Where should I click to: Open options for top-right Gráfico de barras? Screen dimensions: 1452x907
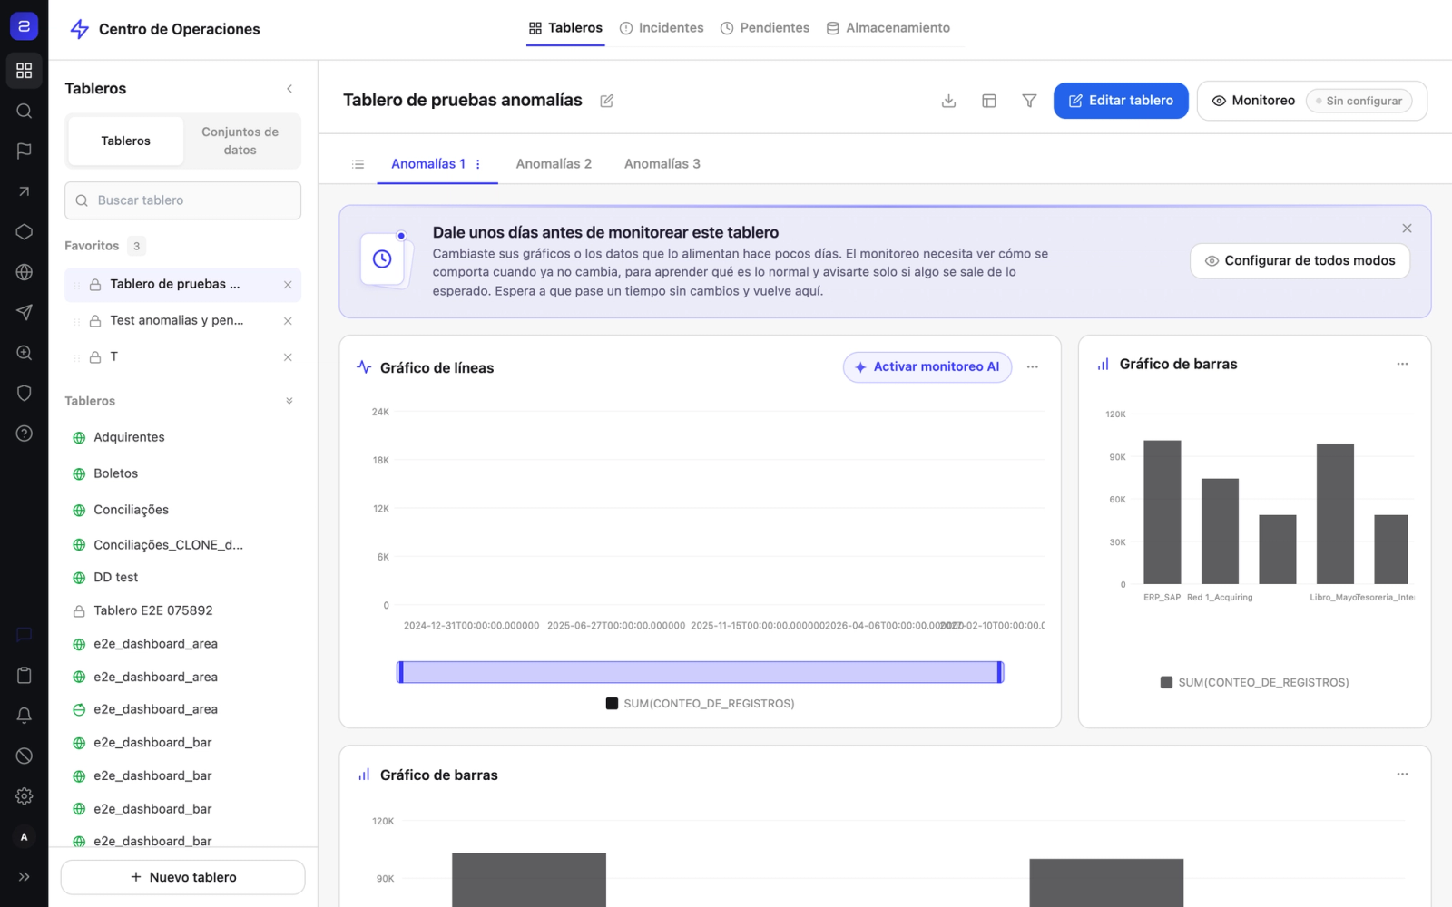click(1403, 364)
